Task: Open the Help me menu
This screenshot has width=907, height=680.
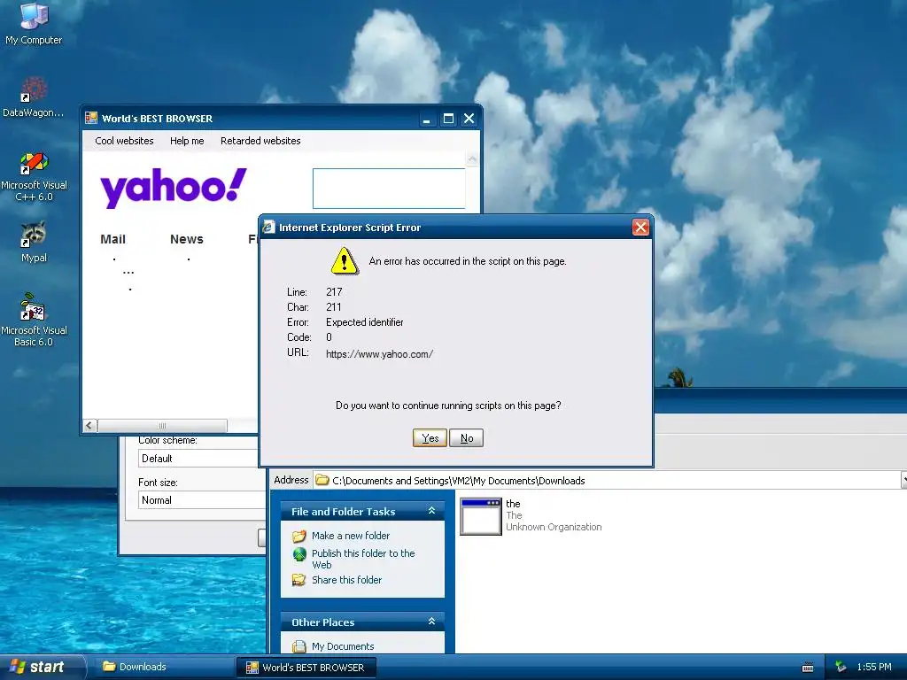Action: 187,141
